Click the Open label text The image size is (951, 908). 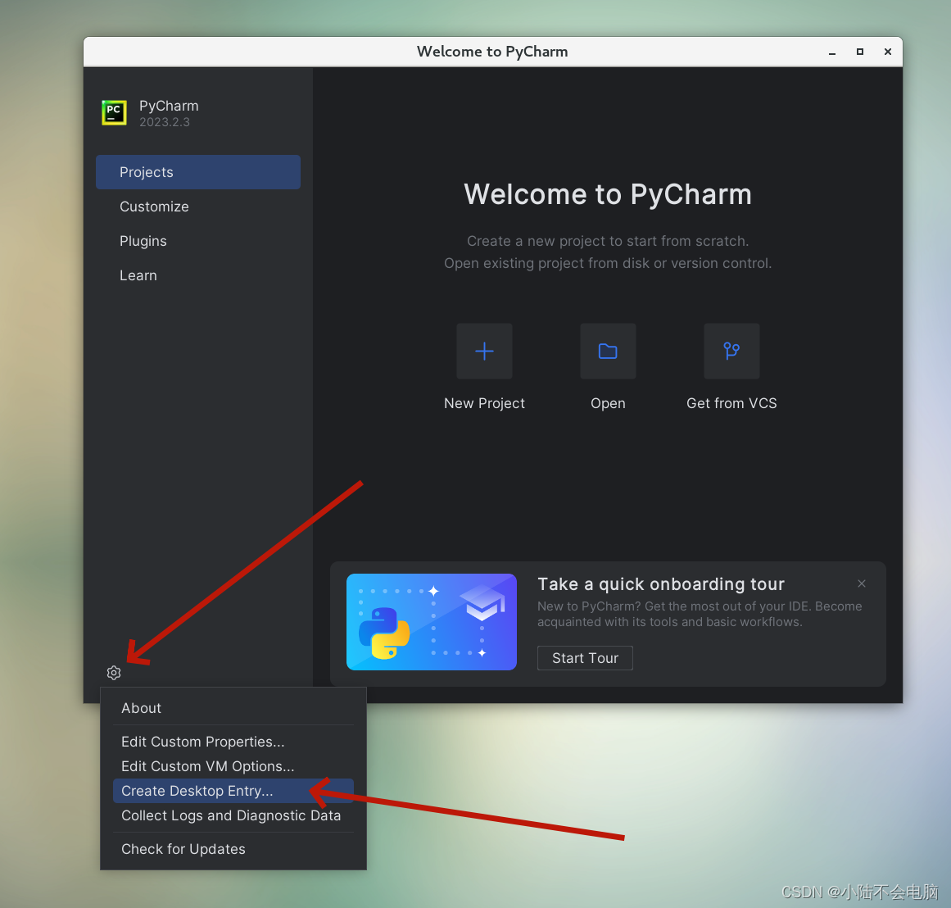608,404
